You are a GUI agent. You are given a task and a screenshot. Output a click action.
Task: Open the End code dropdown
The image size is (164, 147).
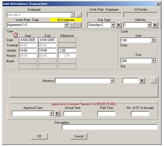[153, 61]
